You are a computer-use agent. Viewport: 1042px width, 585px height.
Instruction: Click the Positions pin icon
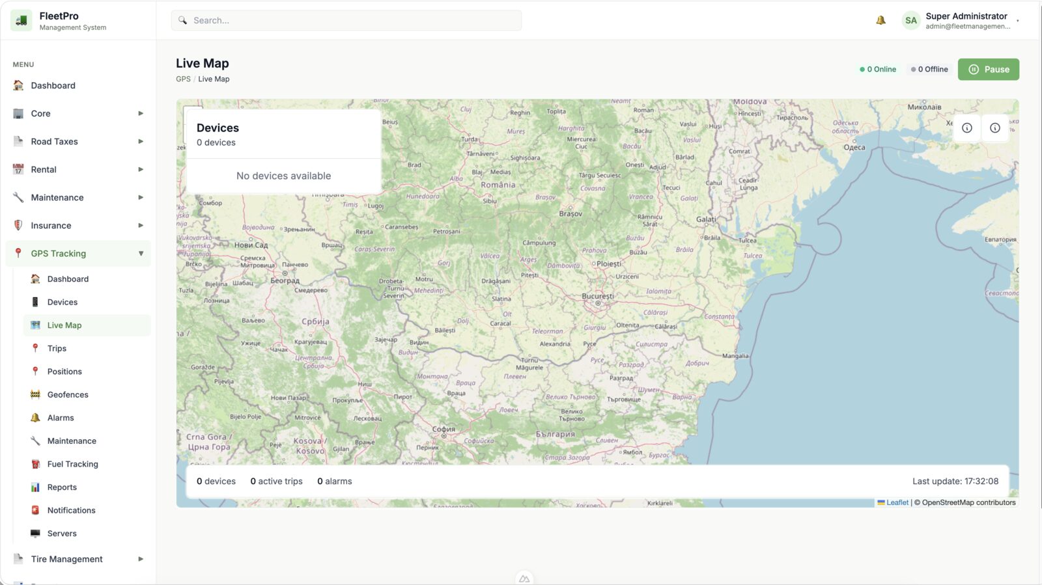(35, 372)
